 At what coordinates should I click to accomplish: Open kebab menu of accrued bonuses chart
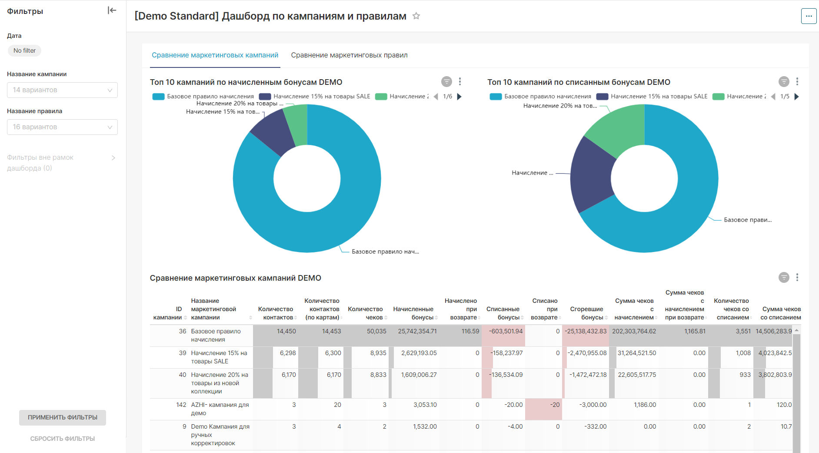[460, 82]
